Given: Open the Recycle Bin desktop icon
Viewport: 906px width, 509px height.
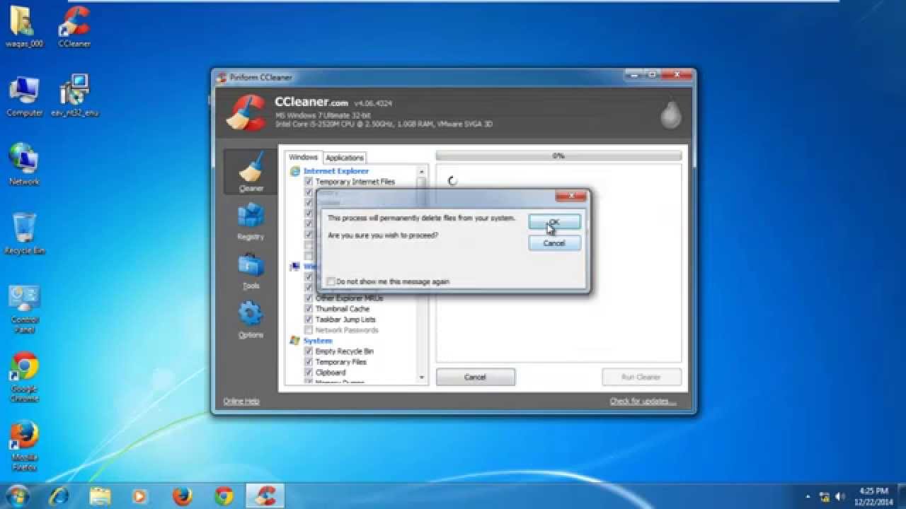Looking at the screenshot, I should pyautogui.click(x=24, y=233).
